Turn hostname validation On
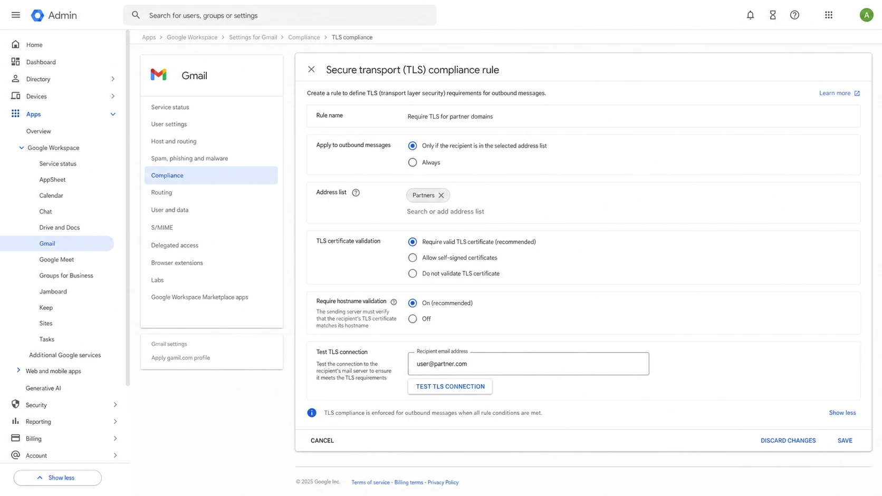This screenshot has width=882, height=496. 413,303
